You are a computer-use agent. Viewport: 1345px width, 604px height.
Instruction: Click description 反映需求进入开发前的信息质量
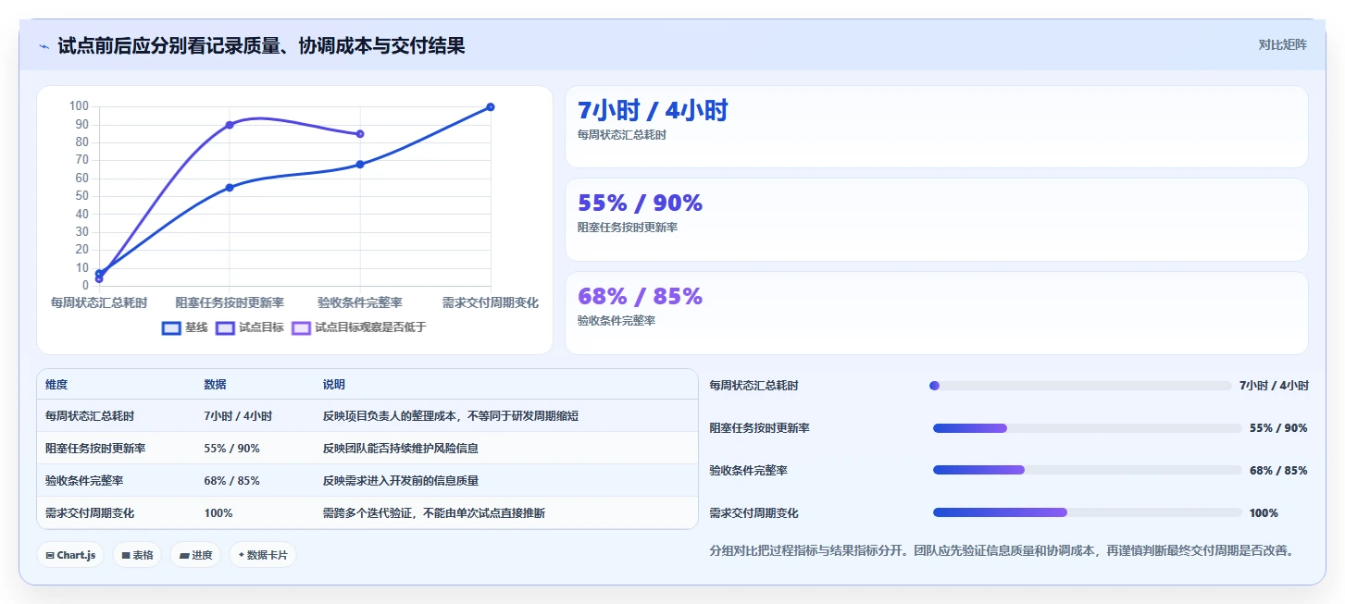tap(401, 481)
